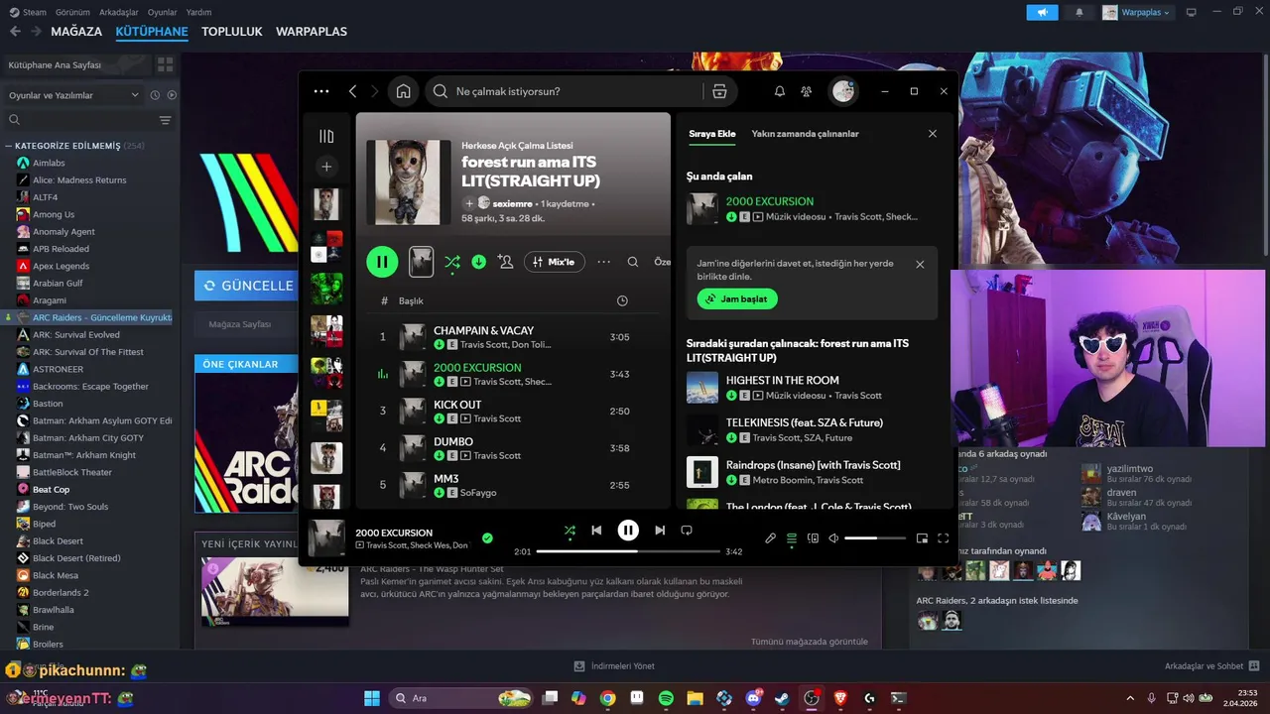1270x714 pixels.
Task: Open Spotify notifications bell
Action: 780,91
